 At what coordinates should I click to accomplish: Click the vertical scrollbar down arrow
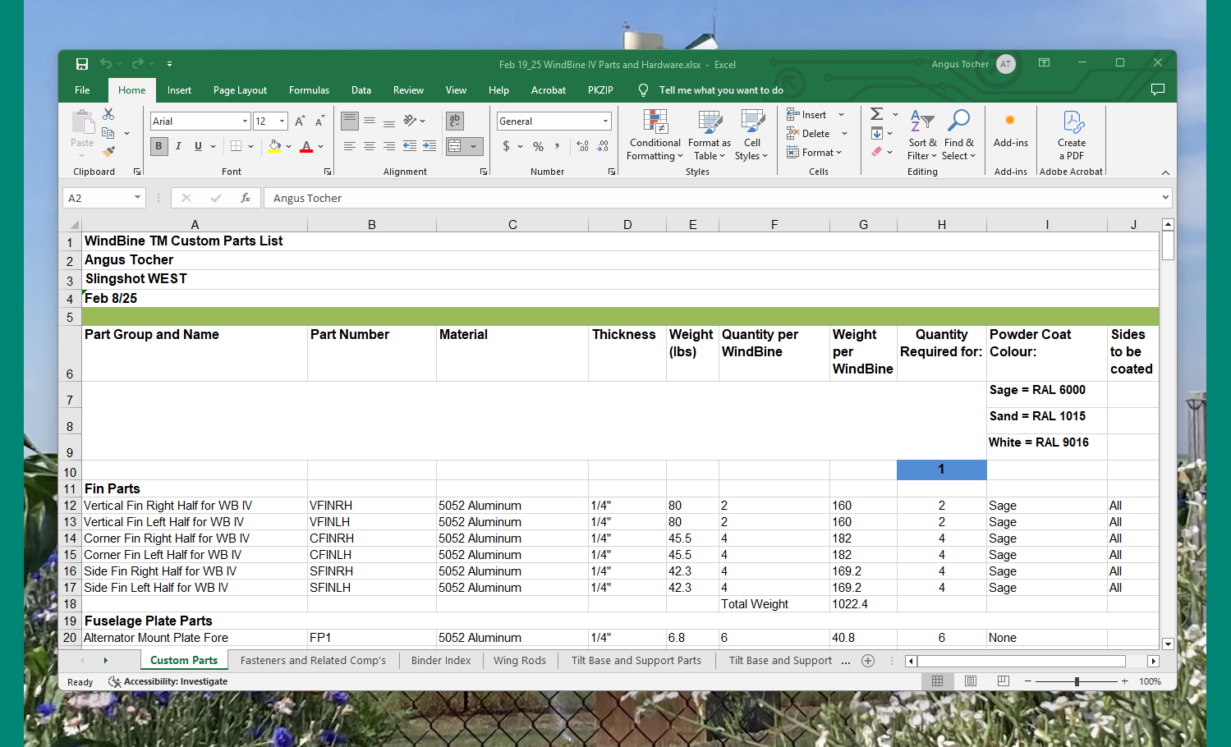[1168, 644]
